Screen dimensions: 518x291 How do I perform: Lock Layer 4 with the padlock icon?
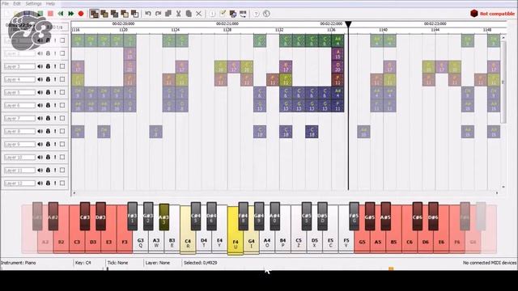coord(48,79)
